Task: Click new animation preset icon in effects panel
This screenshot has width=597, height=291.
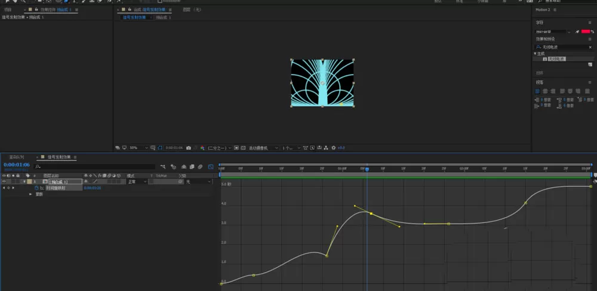Action: tap(590, 64)
